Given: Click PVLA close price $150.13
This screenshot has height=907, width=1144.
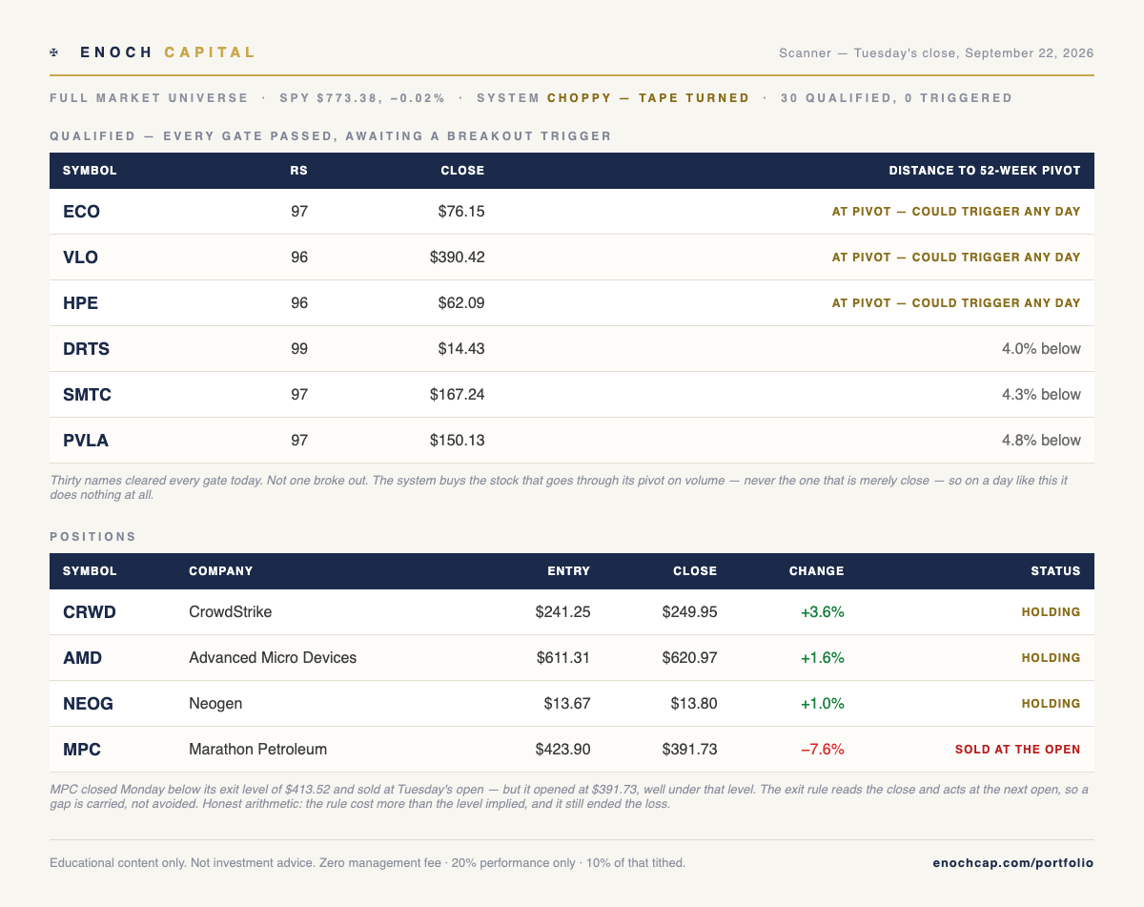Looking at the screenshot, I should (x=457, y=441).
